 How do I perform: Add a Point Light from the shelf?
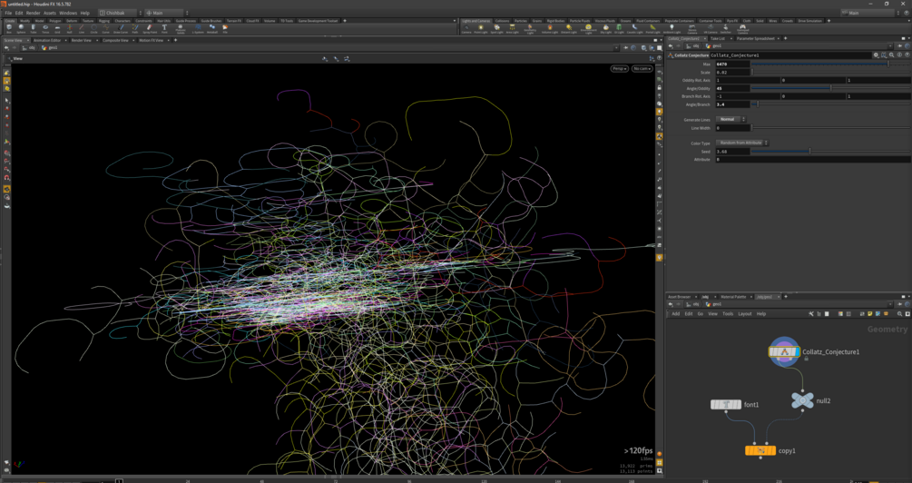(x=480, y=28)
